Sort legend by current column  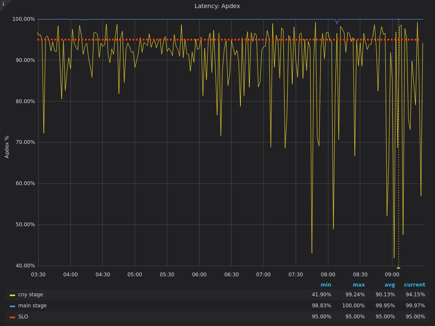tap(414, 285)
